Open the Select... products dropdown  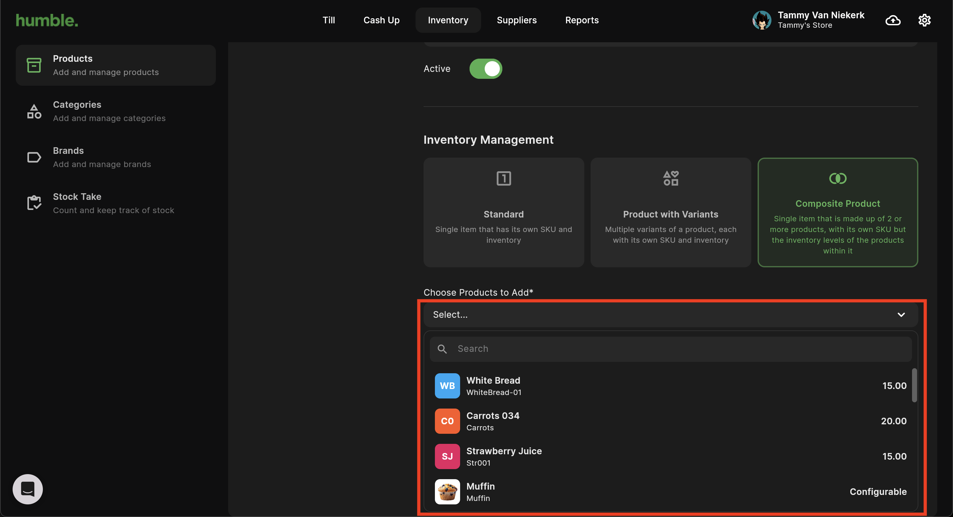tap(670, 315)
